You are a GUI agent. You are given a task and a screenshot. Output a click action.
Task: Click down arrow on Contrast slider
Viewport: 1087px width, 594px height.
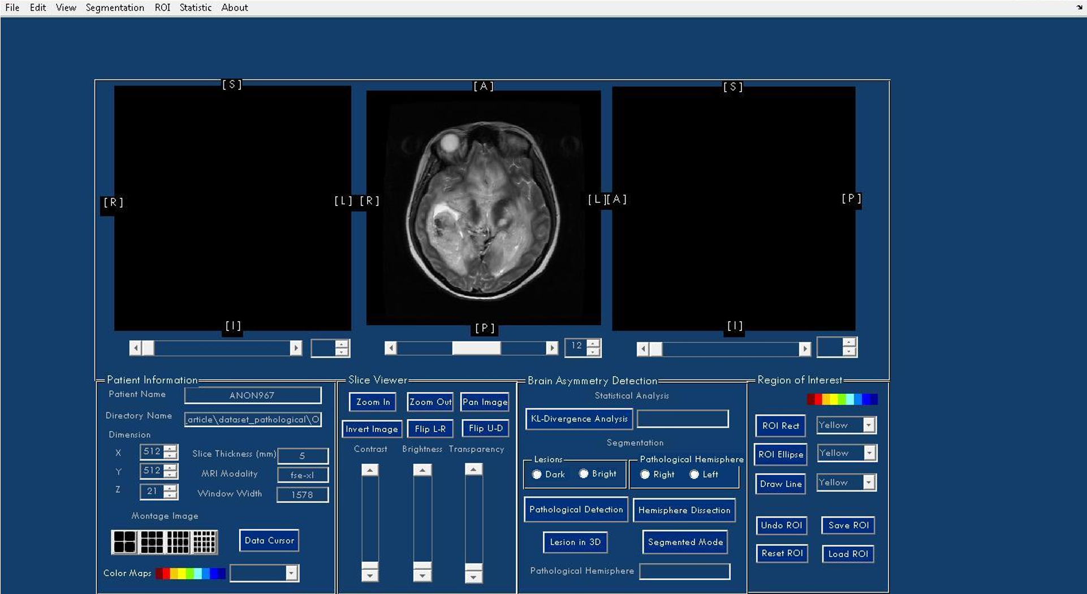tap(370, 576)
